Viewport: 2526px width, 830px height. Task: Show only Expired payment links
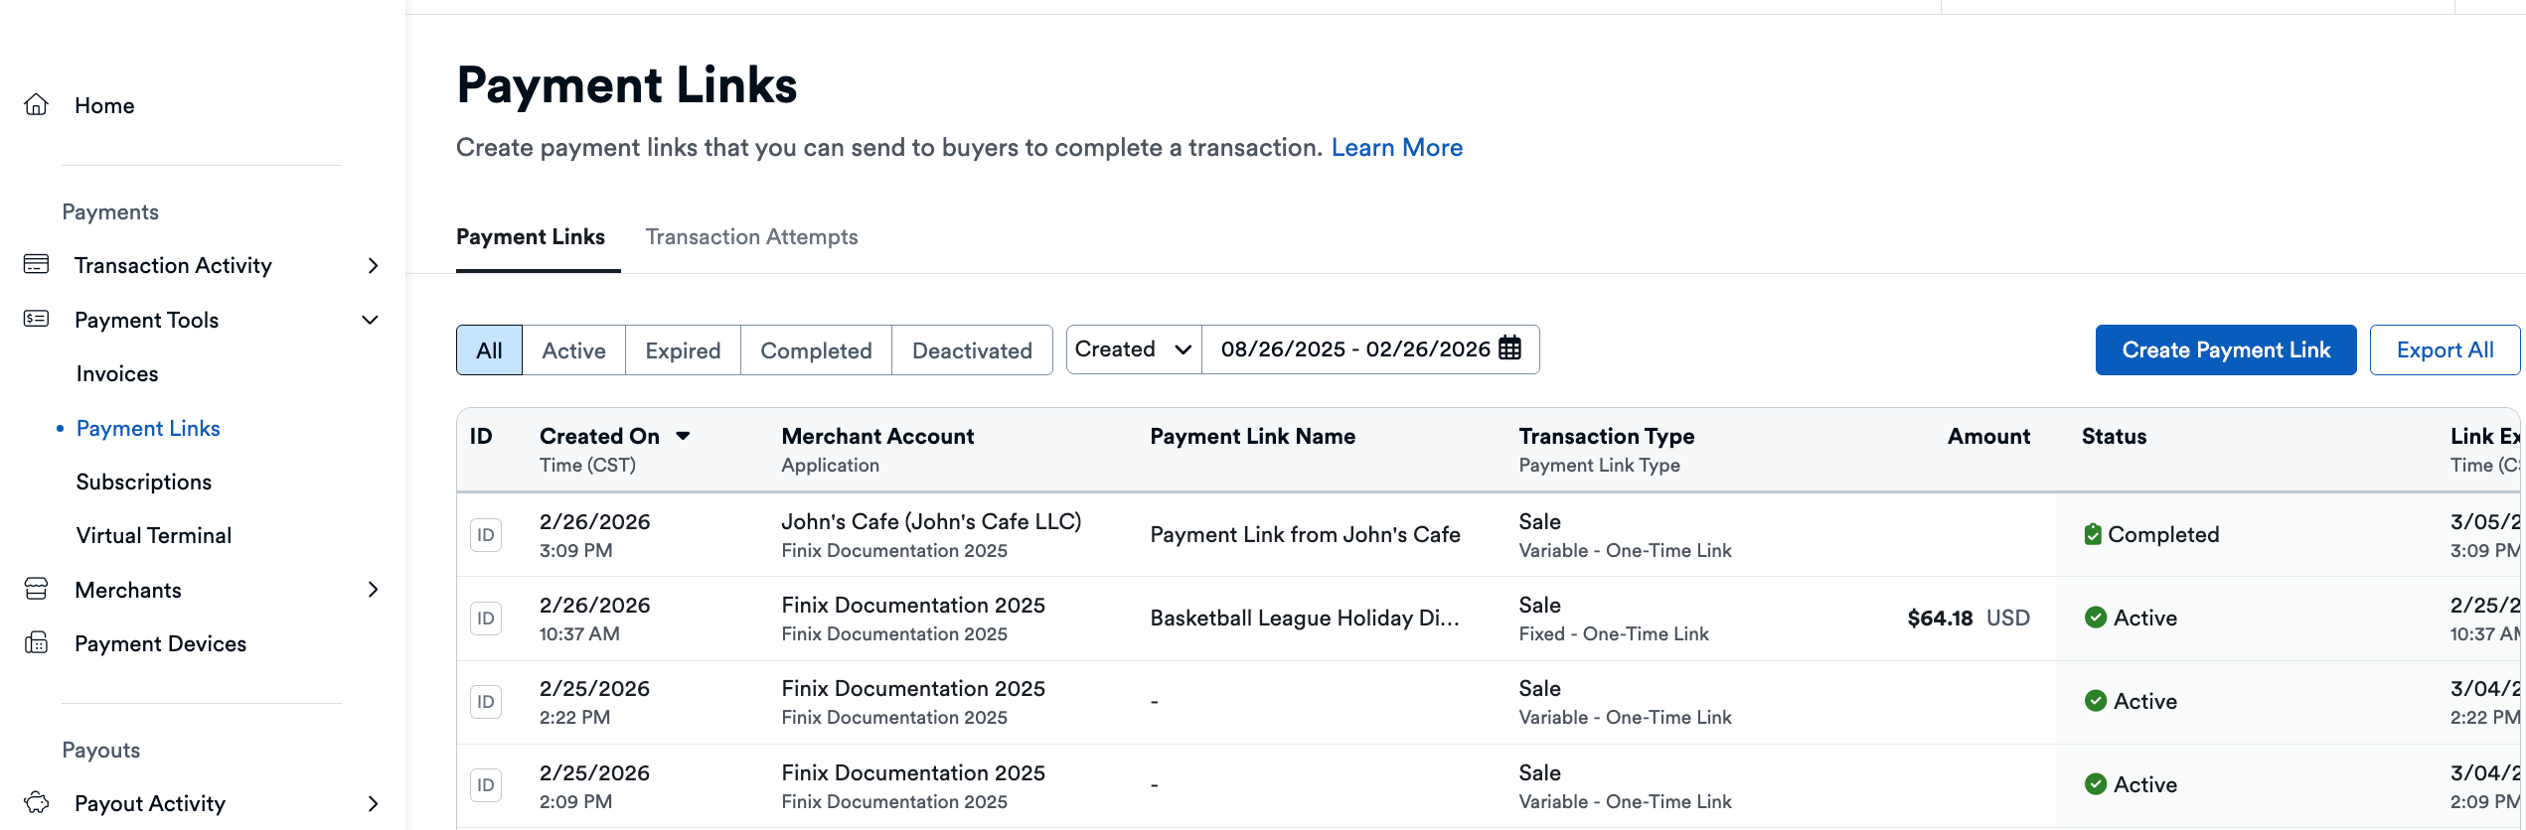[x=683, y=350]
